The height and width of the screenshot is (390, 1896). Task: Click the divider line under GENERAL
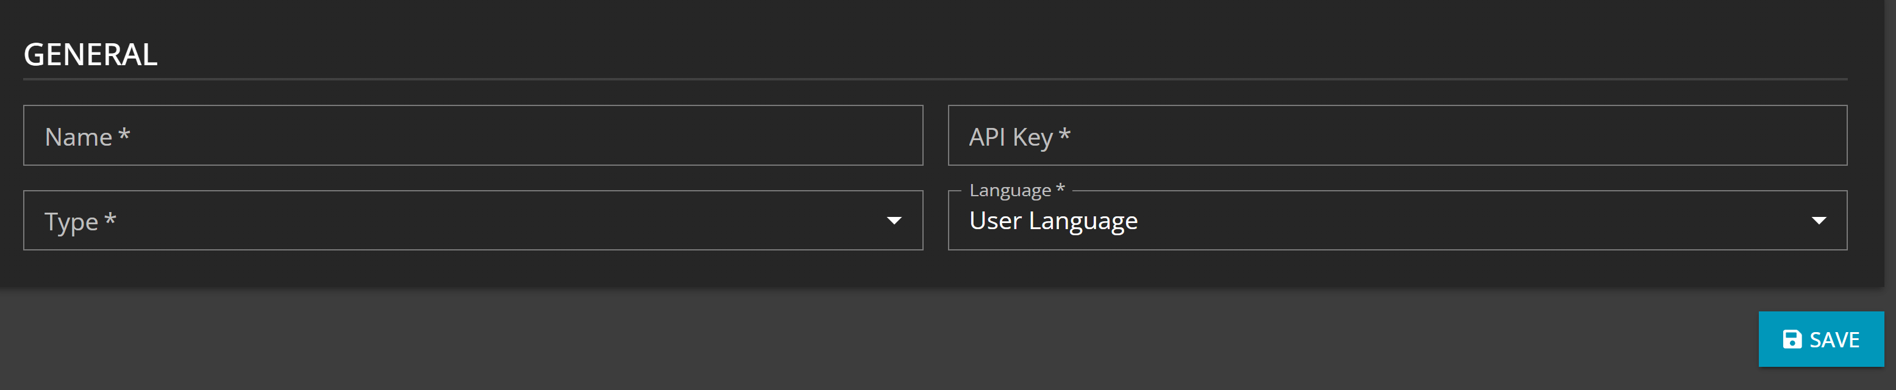[x=935, y=79]
